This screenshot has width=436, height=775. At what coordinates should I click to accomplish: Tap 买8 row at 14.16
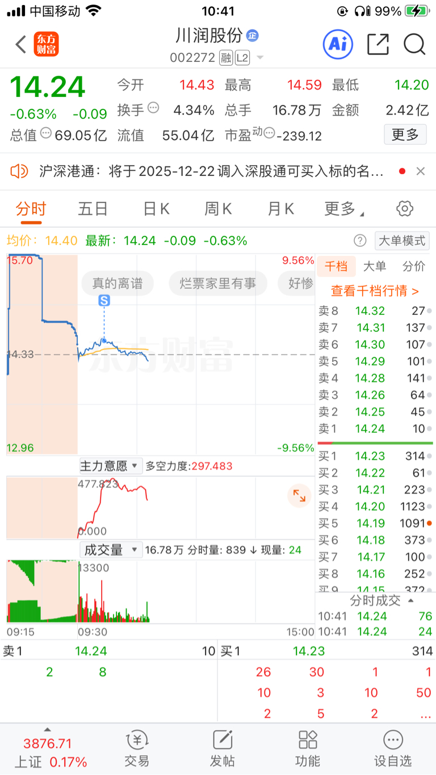375,574
